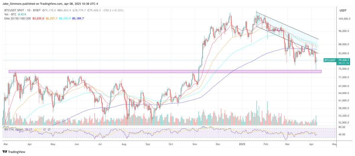The width and height of the screenshot is (355, 156).
Task: Click the 104,000 price axis label
Action: pyautogui.click(x=344, y=19)
